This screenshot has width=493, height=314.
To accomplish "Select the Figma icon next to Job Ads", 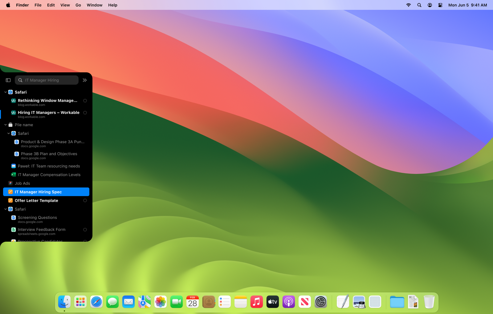I will click(x=11, y=183).
